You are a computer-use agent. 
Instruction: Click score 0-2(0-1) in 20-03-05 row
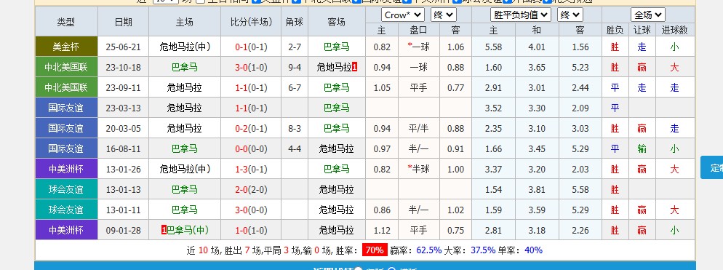click(x=251, y=128)
